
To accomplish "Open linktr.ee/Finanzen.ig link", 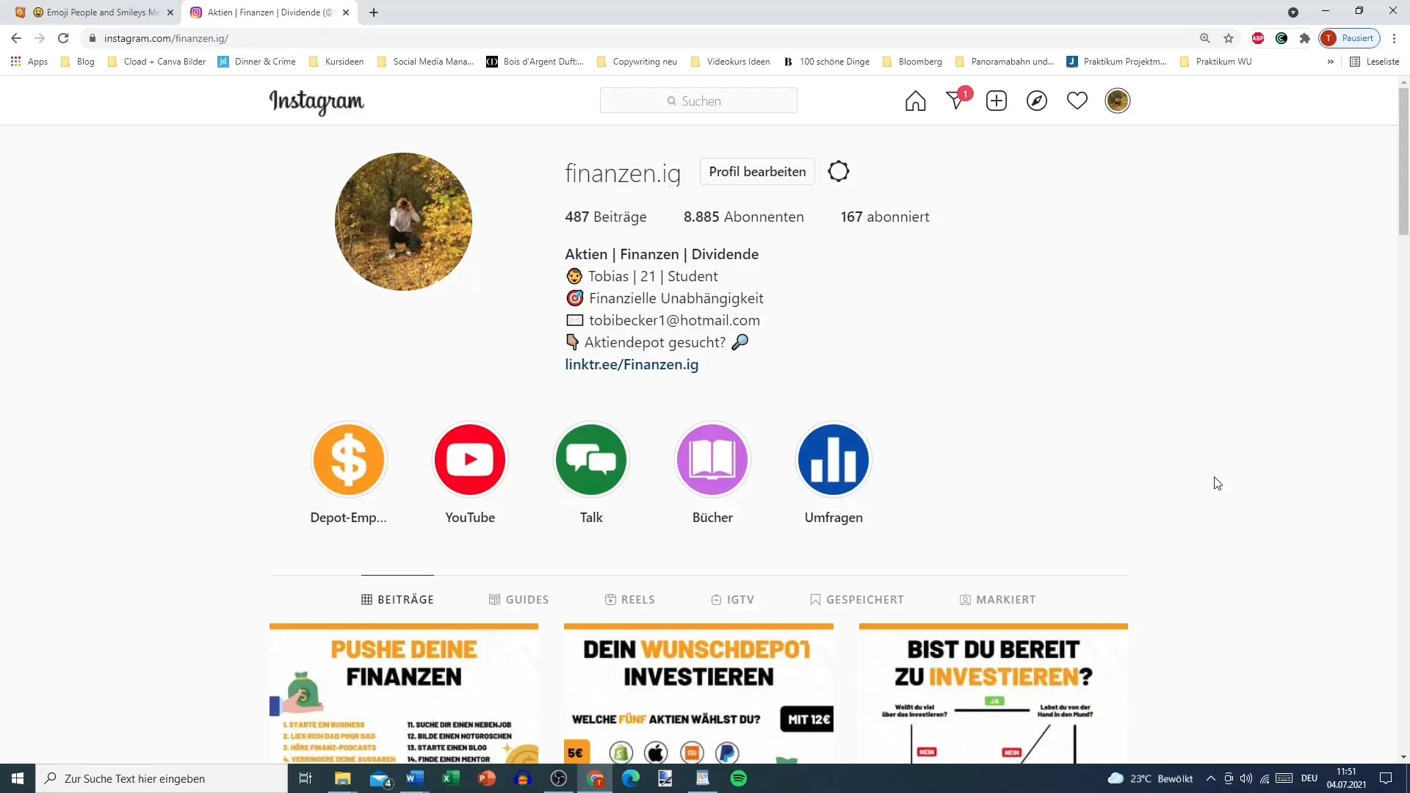I will (x=633, y=366).
